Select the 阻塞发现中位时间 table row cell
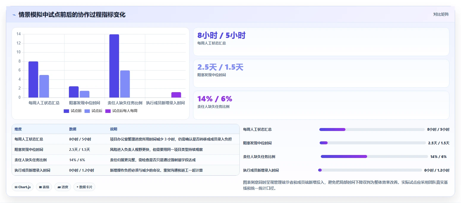Viewport: 461px width, 203px height. [29, 150]
